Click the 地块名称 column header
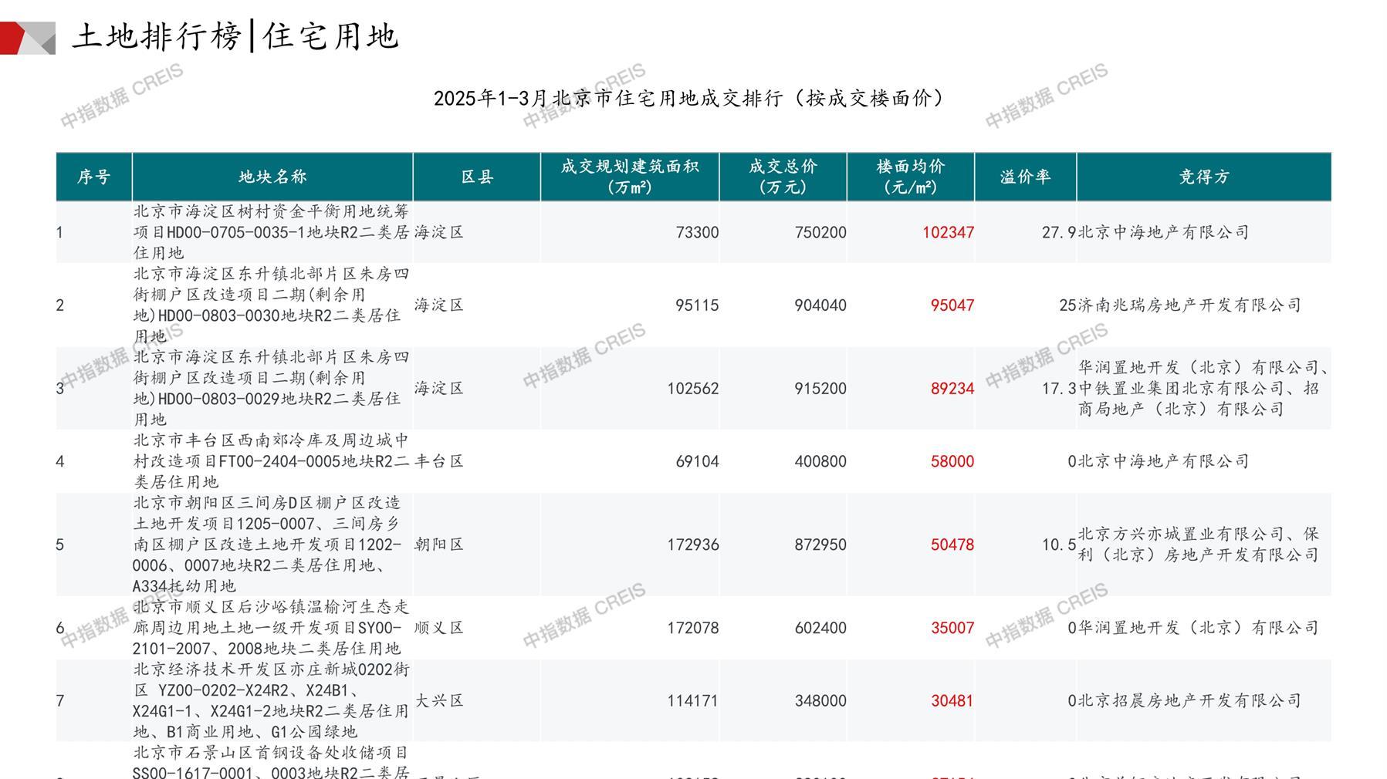This screenshot has height=779, width=1387. 272,177
